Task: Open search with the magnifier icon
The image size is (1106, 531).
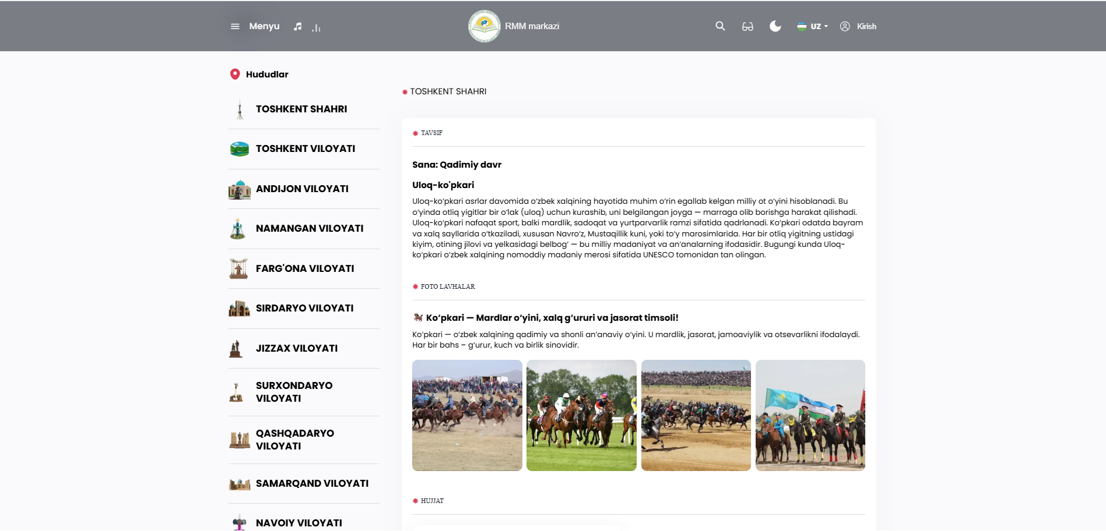Action: click(x=720, y=26)
